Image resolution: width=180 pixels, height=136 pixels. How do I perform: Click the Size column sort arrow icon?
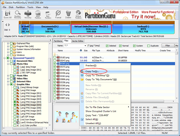pos(81,50)
